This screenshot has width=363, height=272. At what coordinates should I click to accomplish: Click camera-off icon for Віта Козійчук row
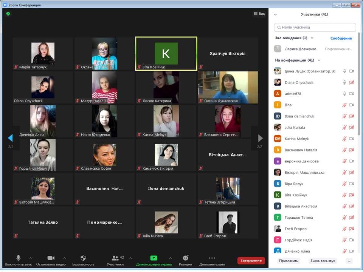(x=351, y=195)
